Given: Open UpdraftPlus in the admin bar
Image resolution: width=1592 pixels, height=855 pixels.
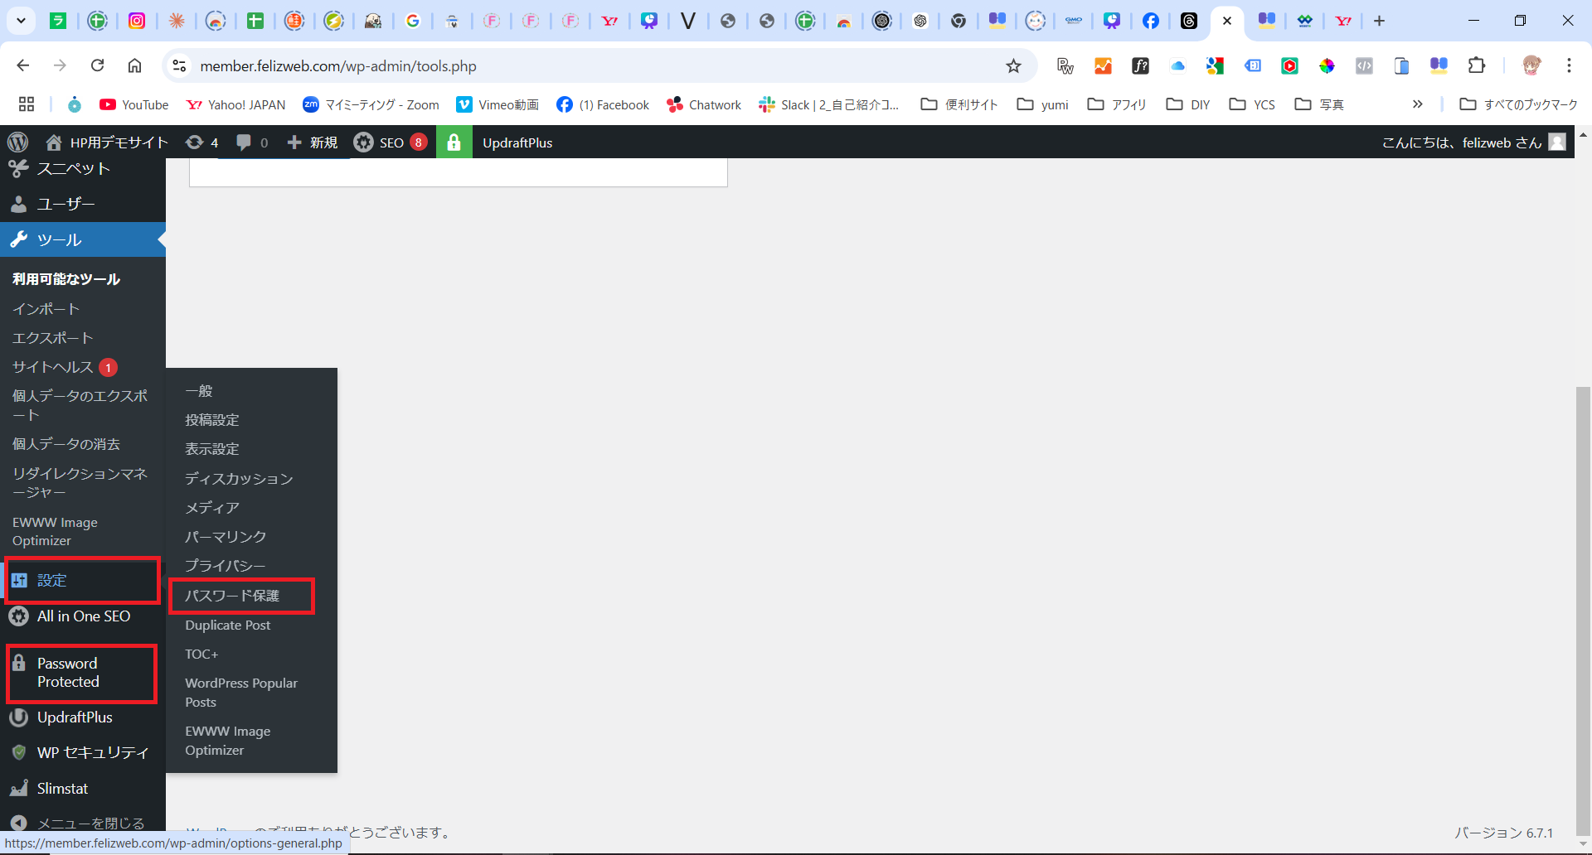Looking at the screenshot, I should [517, 142].
